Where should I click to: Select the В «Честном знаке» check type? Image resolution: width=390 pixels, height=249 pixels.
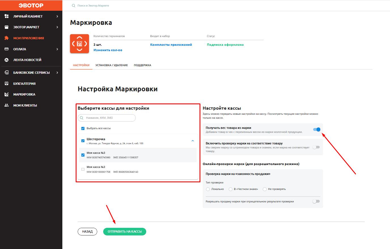pos(230,189)
